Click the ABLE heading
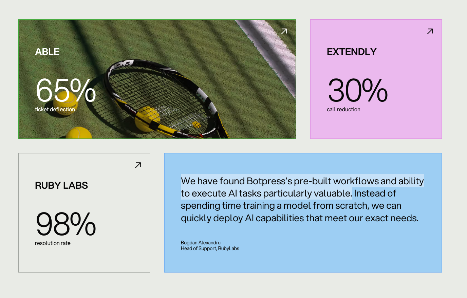 (47, 52)
